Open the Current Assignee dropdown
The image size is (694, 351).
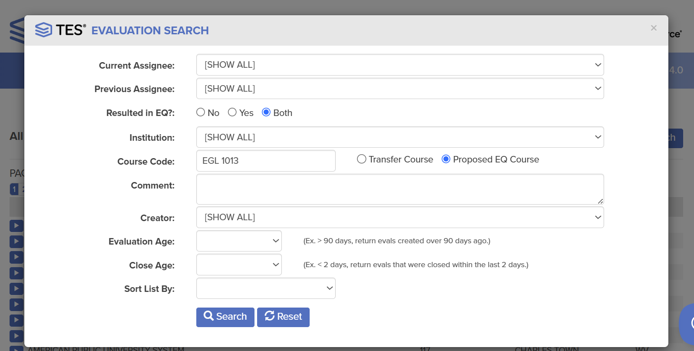click(400, 65)
